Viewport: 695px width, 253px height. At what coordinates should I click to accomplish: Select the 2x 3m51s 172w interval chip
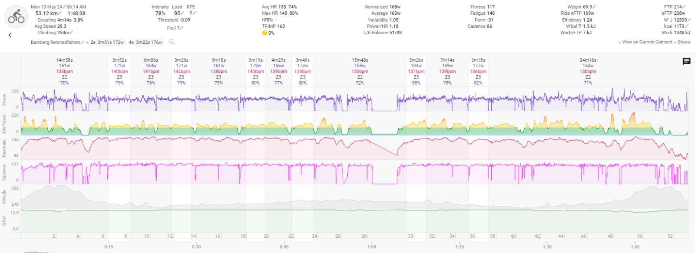click(111, 43)
